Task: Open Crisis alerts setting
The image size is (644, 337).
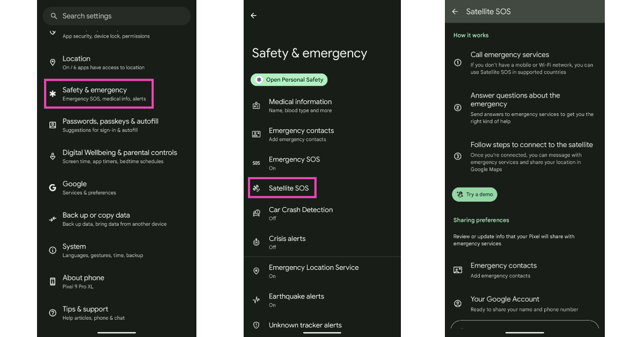Action: [287, 242]
